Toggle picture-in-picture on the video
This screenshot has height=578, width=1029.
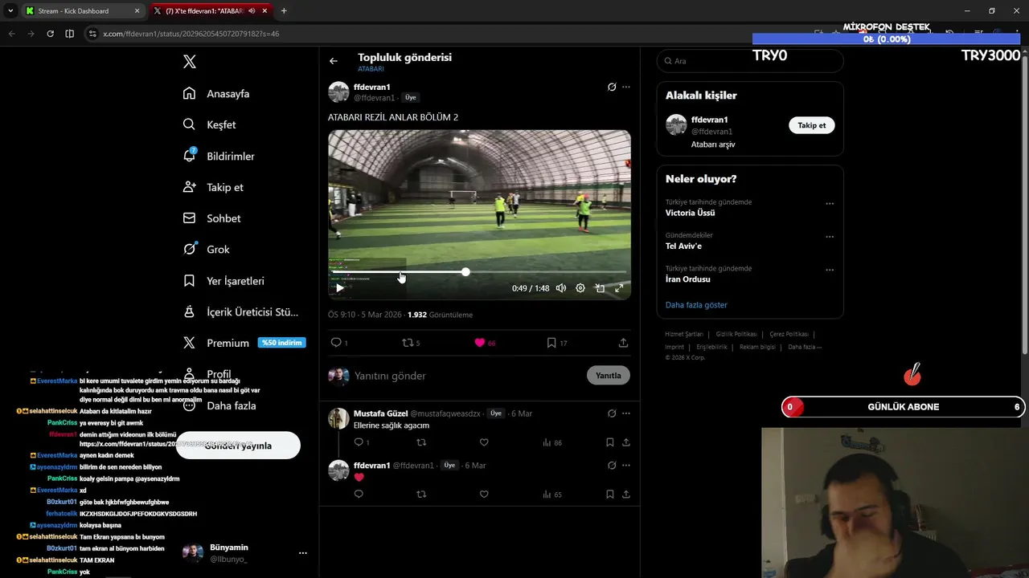600,288
